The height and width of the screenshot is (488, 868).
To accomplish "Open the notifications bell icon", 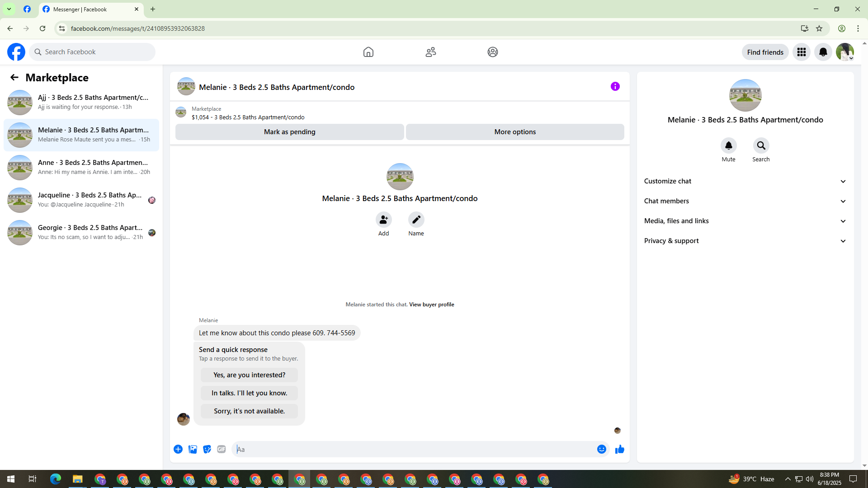I will pos(823,52).
